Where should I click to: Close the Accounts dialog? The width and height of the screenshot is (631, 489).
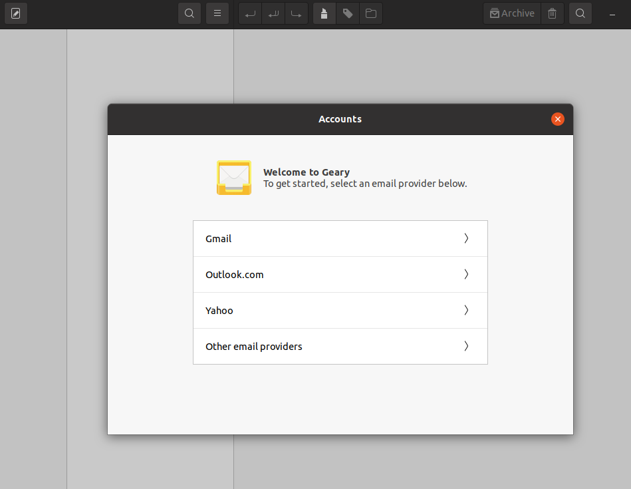(x=558, y=119)
